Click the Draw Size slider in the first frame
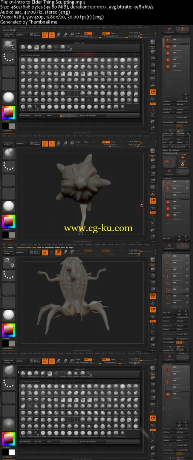Viewport: 193px width, 460px height. (x=142, y=36)
